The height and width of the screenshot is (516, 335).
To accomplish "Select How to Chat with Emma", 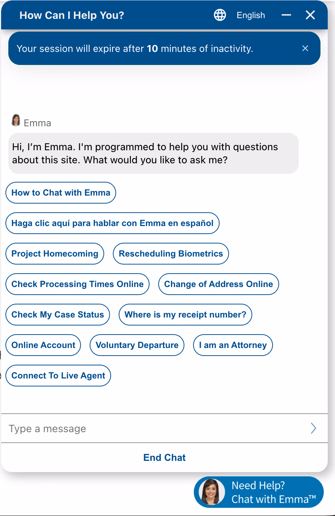I will coord(61,193).
